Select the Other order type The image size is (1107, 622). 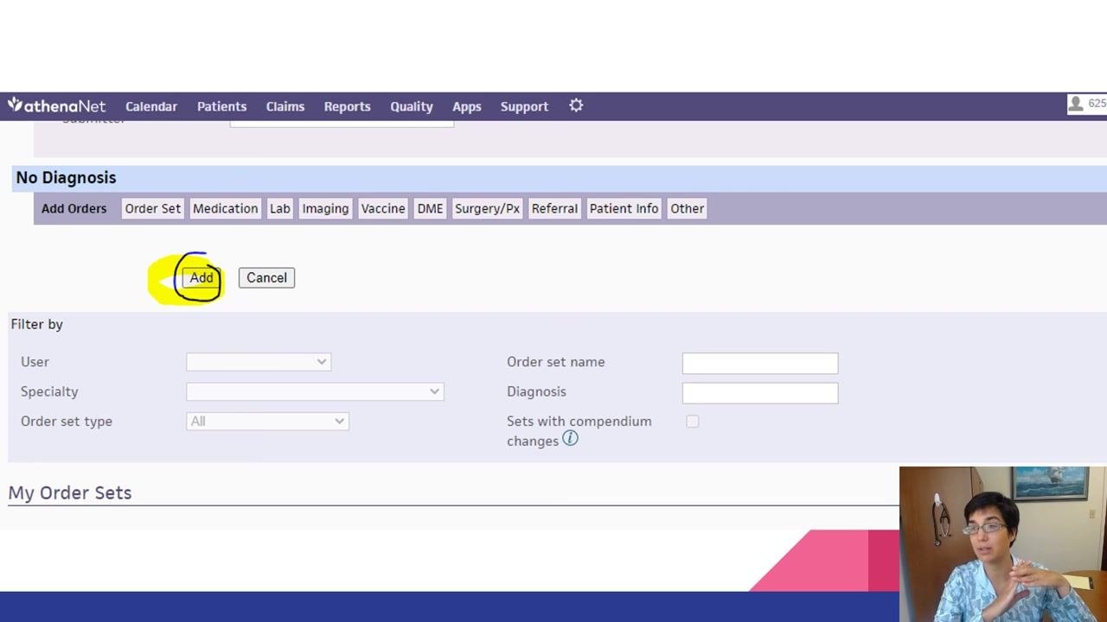click(688, 208)
